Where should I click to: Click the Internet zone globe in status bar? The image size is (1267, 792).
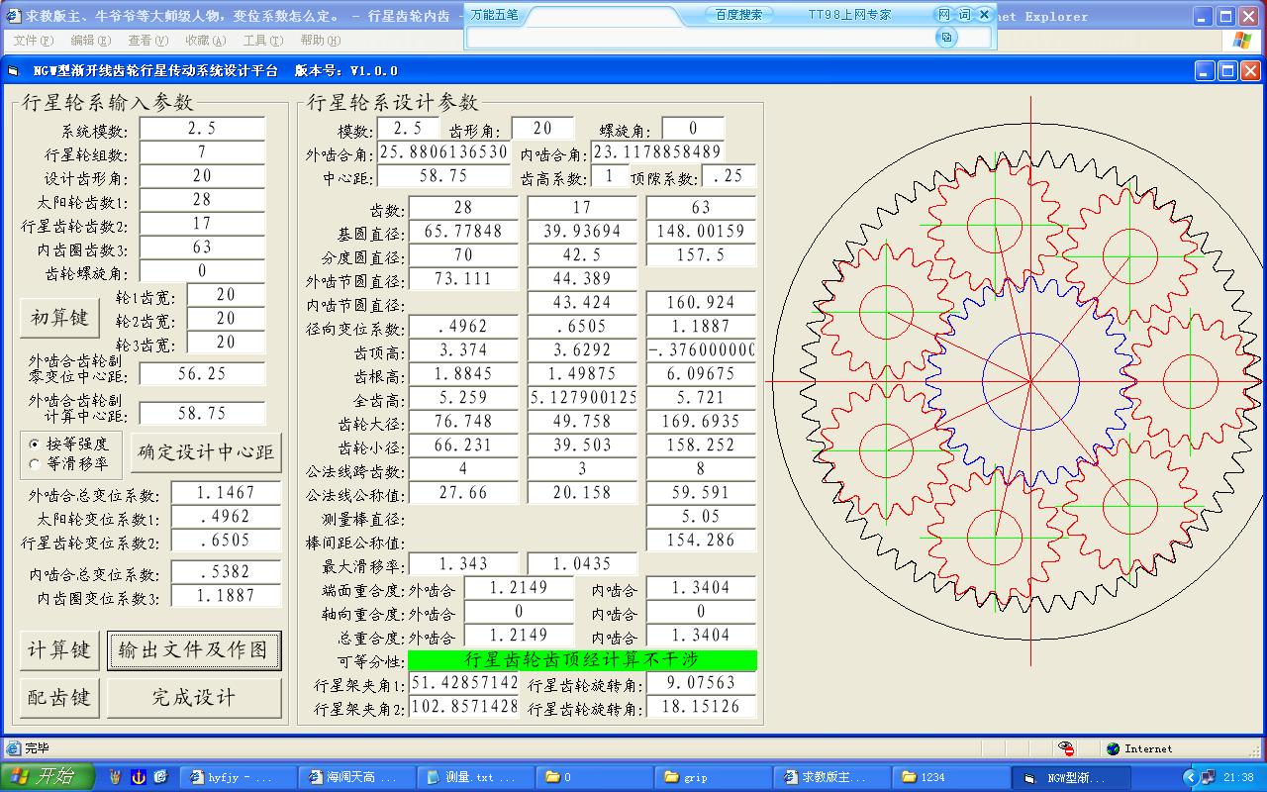pos(1113,748)
